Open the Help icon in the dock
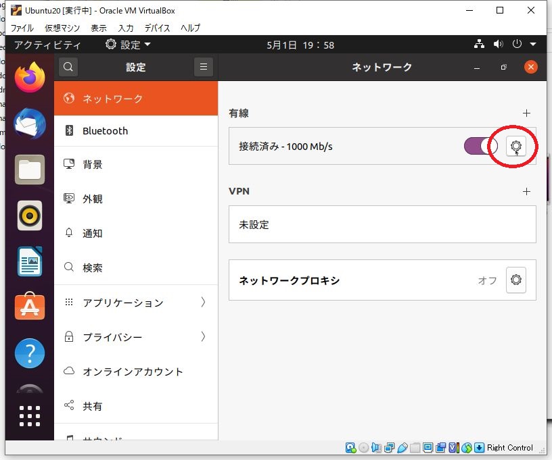Screen dimensions: 552x460 pyautogui.click(x=30, y=353)
